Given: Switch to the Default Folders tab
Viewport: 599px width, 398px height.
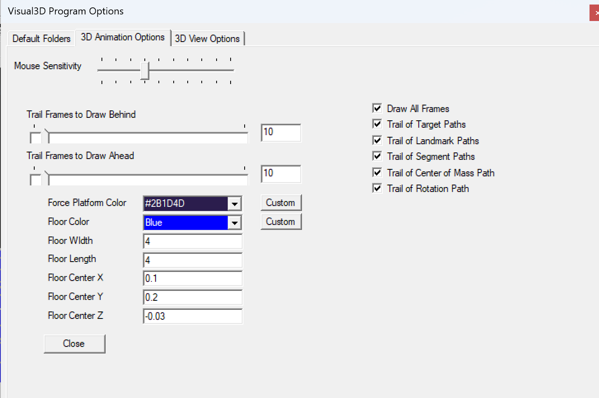Looking at the screenshot, I should click(x=41, y=38).
